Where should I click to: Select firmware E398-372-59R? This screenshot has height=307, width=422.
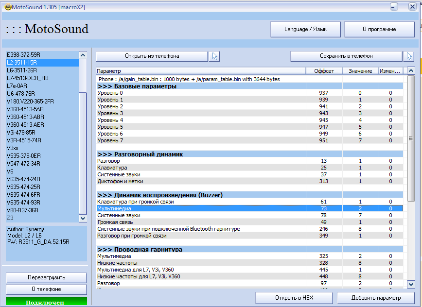click(x=42, y=55)
